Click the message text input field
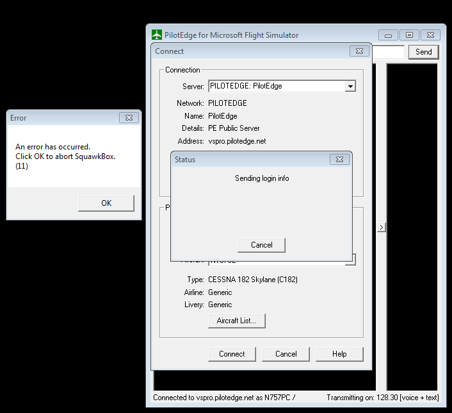452x413 pixels. (x=388, y=52)
